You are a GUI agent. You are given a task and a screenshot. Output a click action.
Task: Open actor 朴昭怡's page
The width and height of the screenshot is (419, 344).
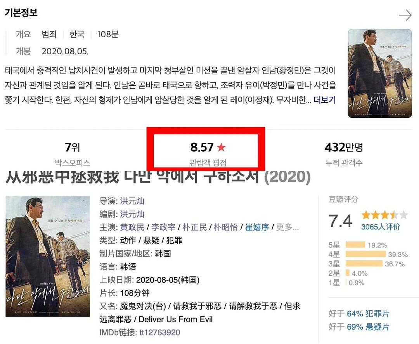(x=226, y=227)
